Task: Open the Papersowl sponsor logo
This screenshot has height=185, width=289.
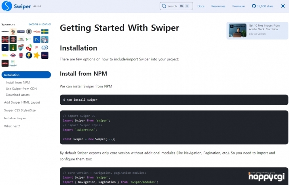Action: tap(13, 63)
